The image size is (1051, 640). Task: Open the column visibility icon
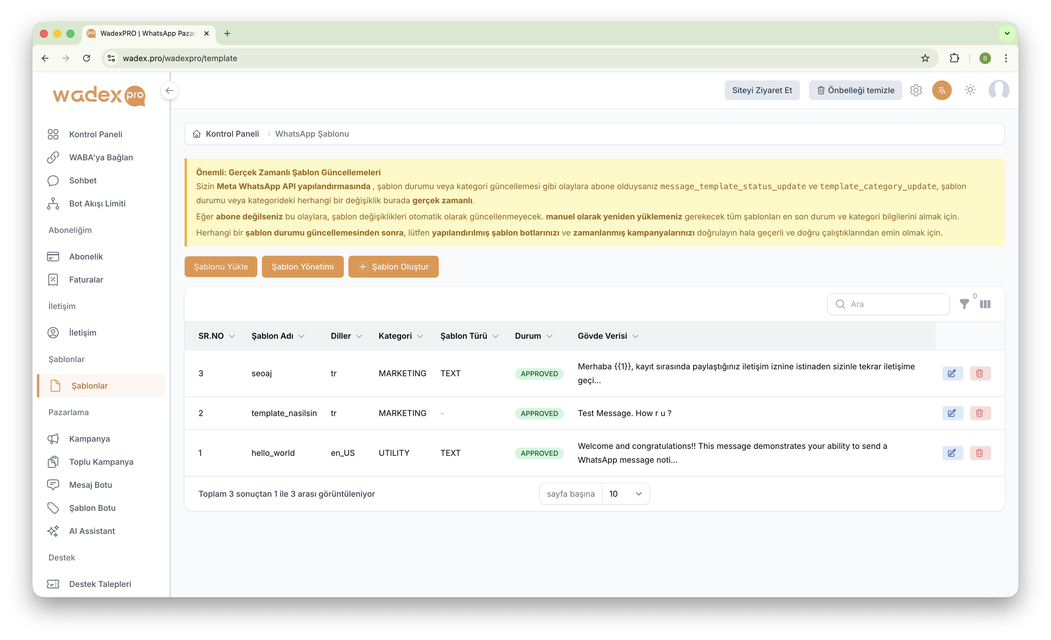coord(985,304)
